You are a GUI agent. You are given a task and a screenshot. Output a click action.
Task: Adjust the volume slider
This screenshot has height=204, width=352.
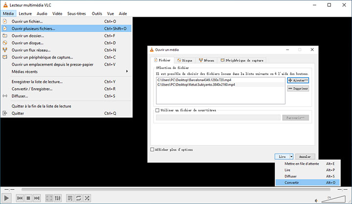click(x=333, y=199)
